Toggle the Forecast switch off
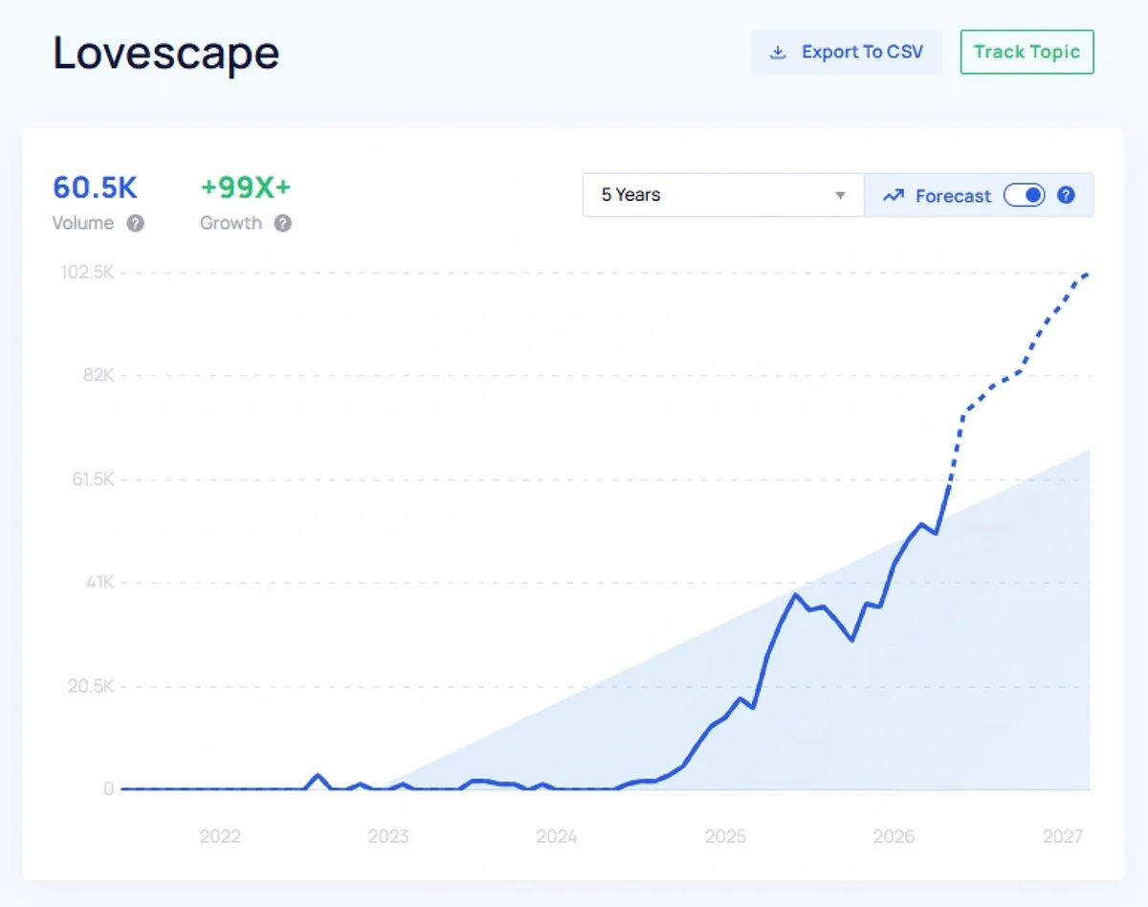The width and height of the screenshot is (1148, 907). (x=1024, y=195)
